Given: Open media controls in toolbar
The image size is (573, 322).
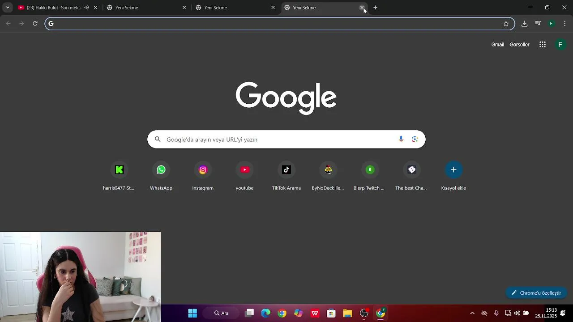Looking at the screenshot, I should [x=538, y=24].
